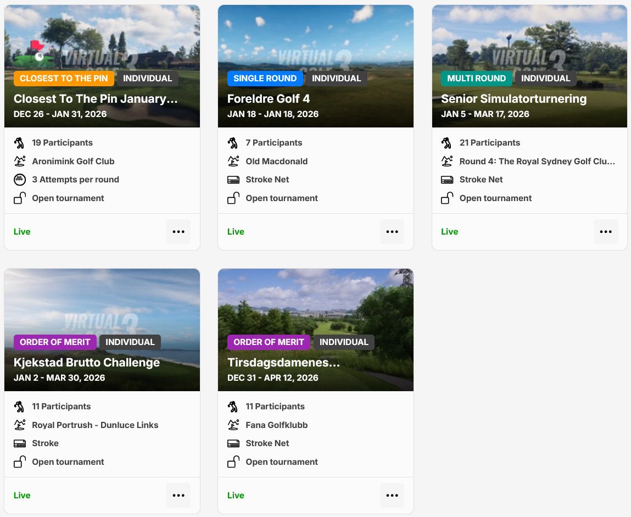The width and height of the screenshot is (631, 517).
Task: Click the blue Single Round badge
Action: pyautogui.click(x=265, y=79)
